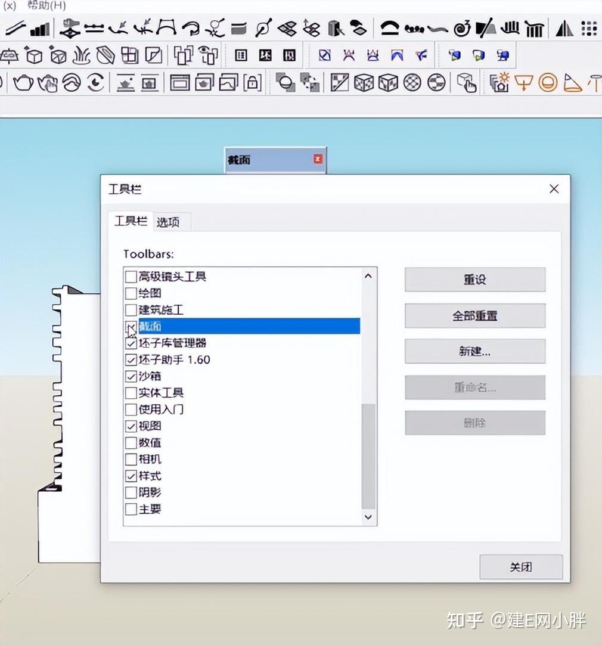
Task: Enable the 阴影 toolbar checkbox
Action: pos(131,493)
